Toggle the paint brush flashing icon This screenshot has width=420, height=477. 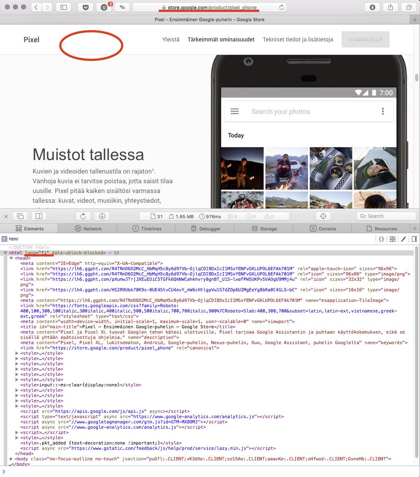(403, 239)
